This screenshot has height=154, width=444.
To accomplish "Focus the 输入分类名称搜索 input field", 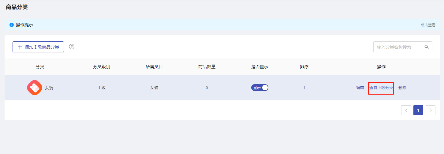I will [x=398, y=47].
